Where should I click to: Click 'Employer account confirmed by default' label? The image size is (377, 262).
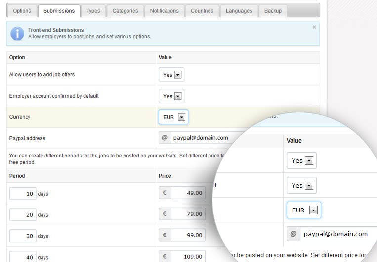pyautogui.click(x=54, y=96)
